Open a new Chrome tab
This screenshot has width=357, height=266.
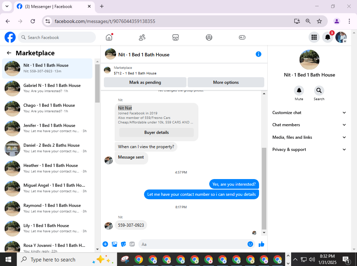tap(102, 6)
